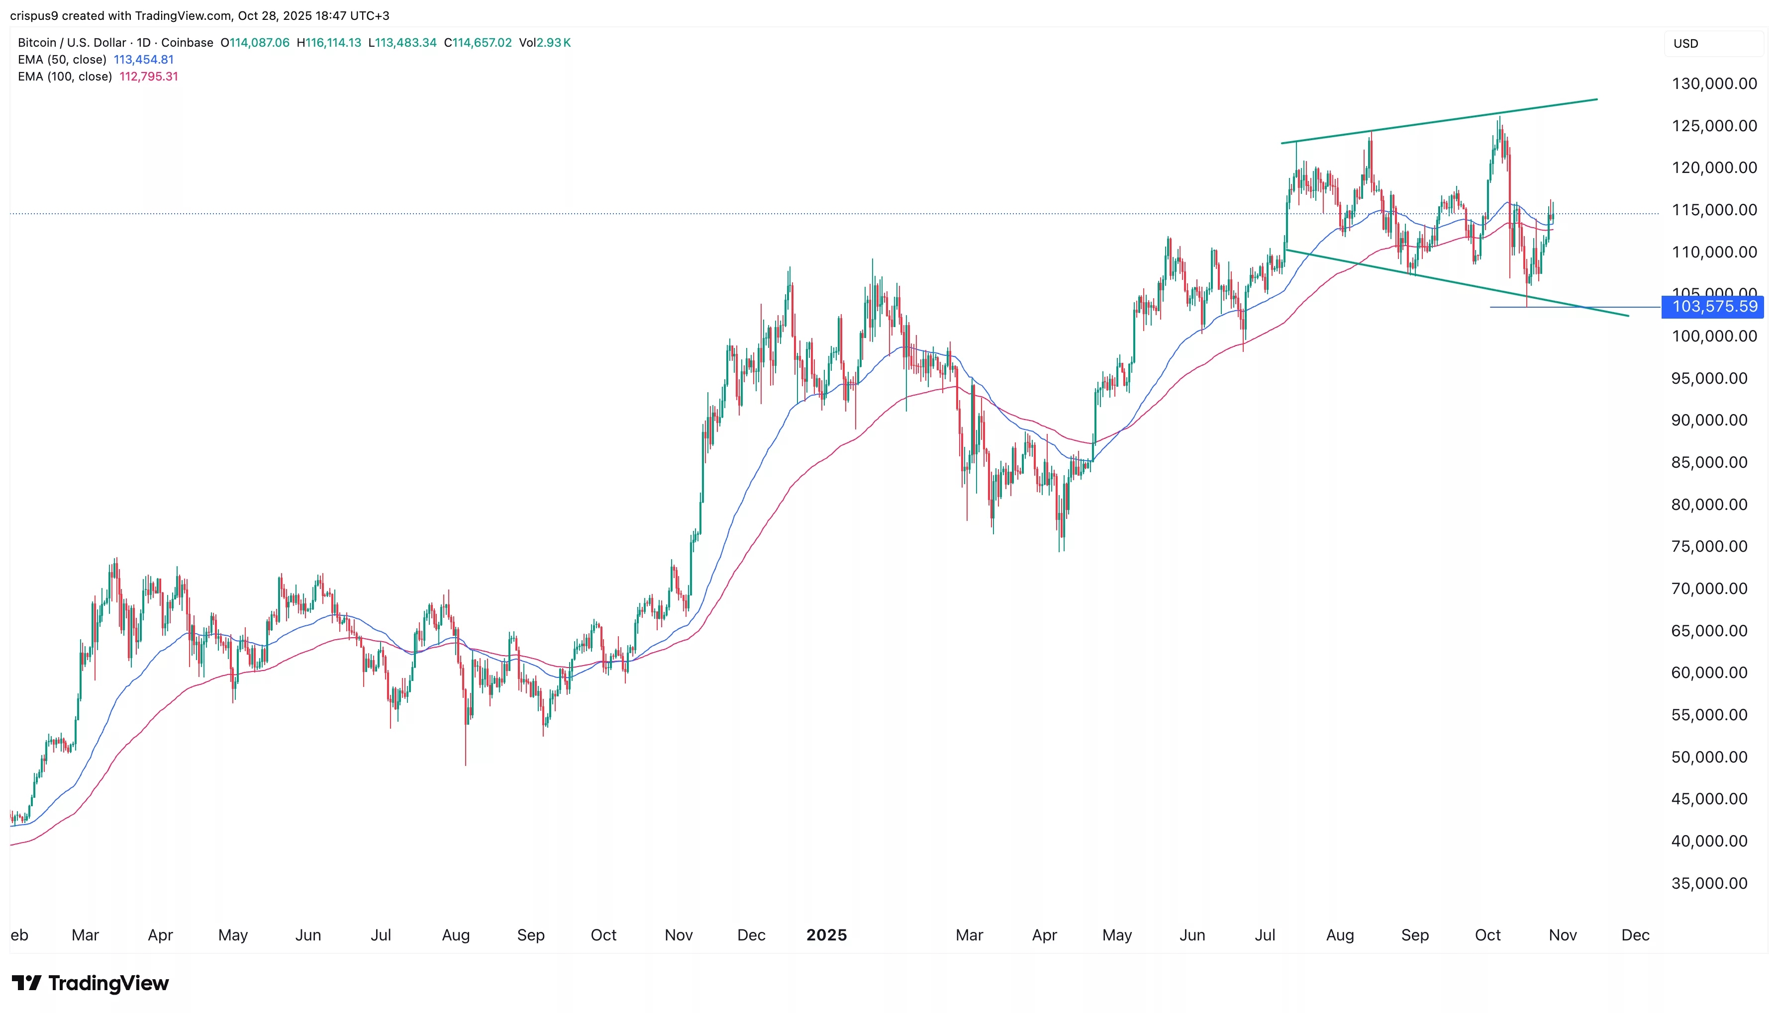The width and height of the screenshot is (1778, 1013).
Task: Click the TradingView wordmark text
Action: (x=108, y=982)
